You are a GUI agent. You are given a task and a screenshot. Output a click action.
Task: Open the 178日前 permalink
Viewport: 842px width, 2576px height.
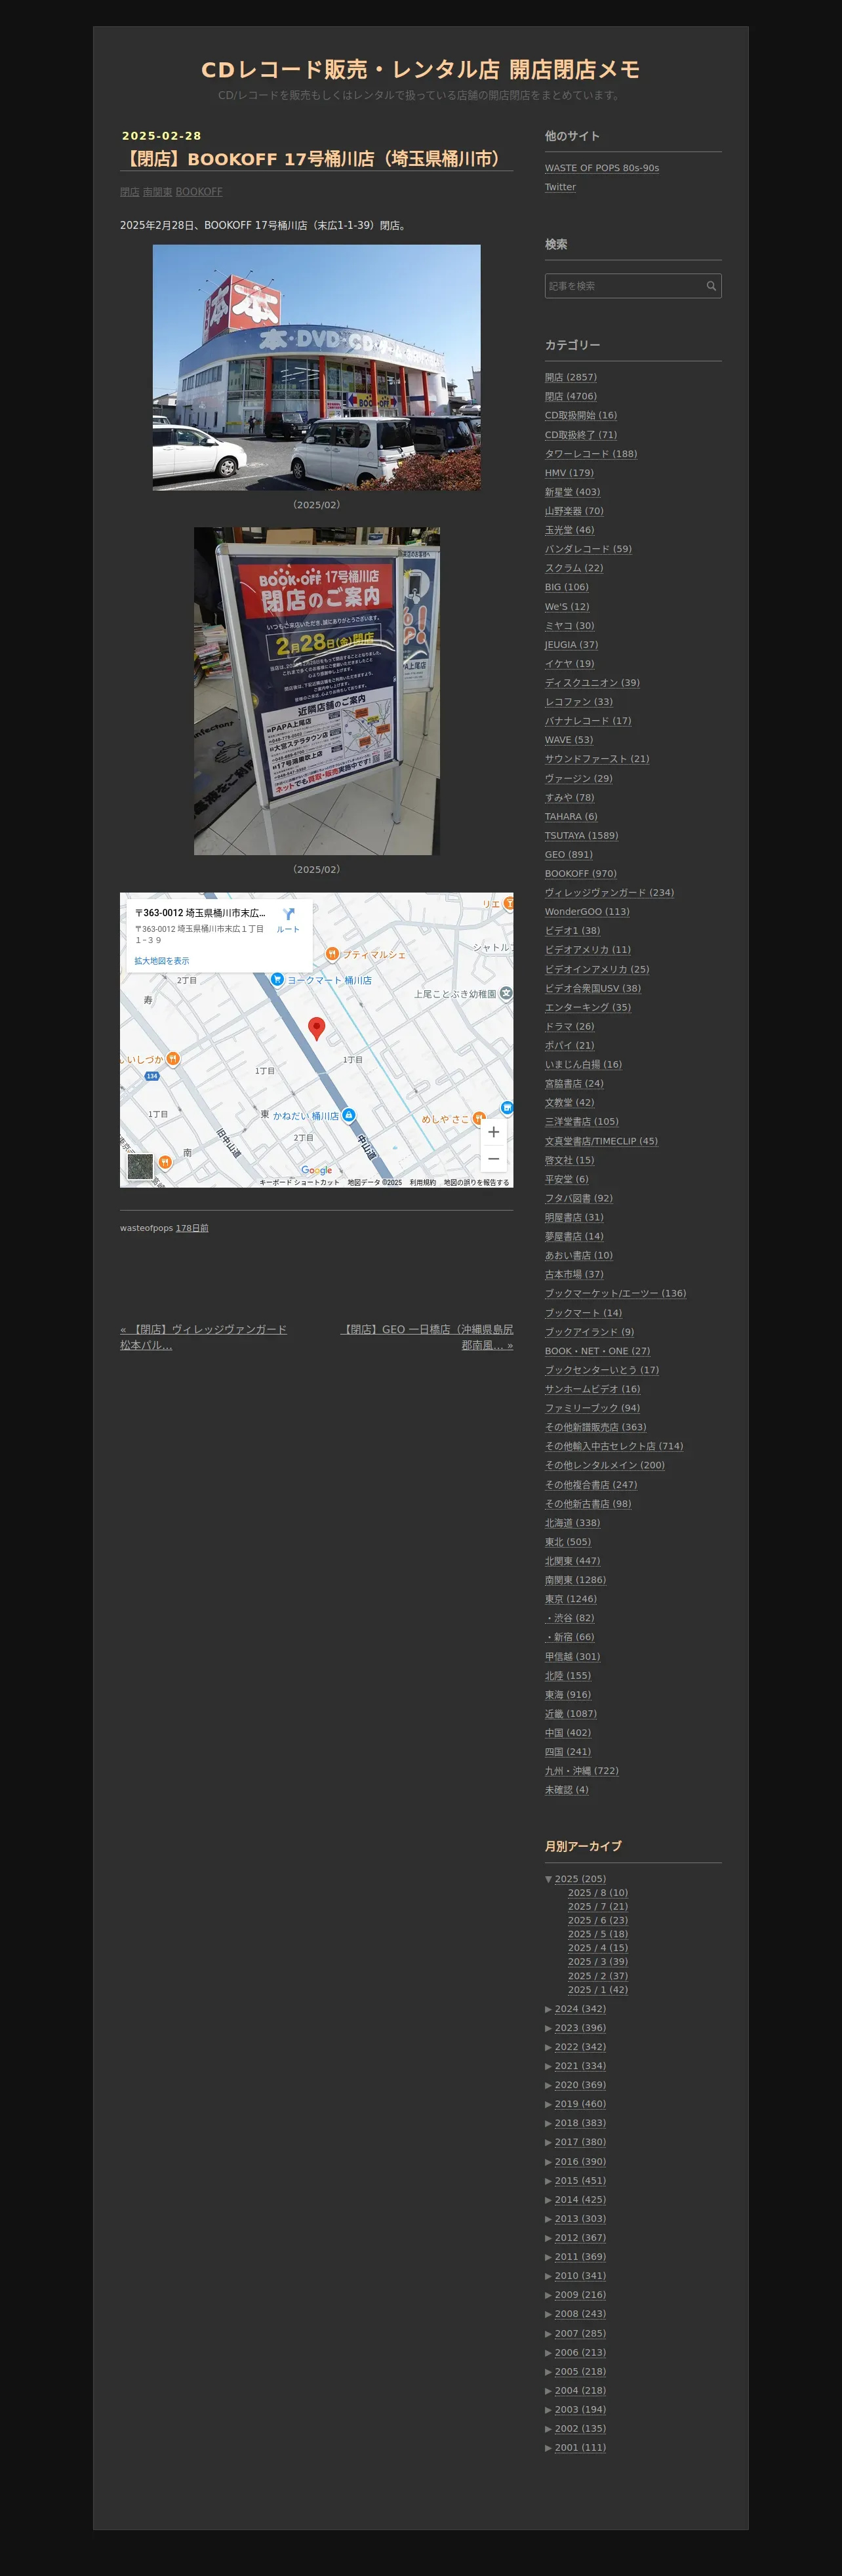tap(192, 1228)
